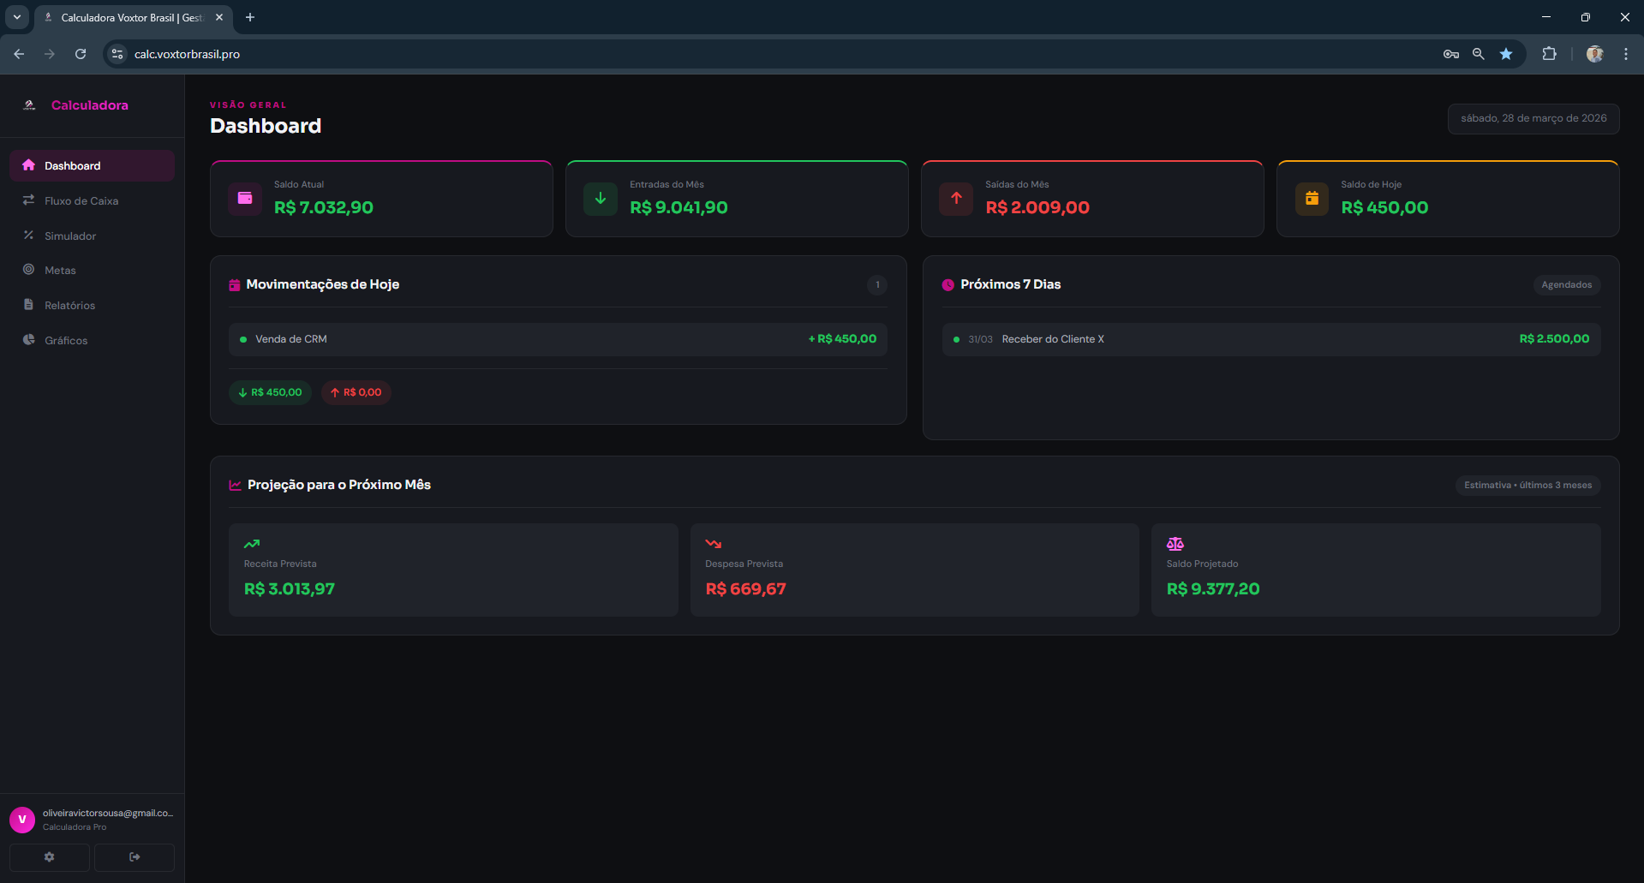Select the Calculadora logo icon in sidebar
The image size is (1644, 883).
tap(29, 104)
